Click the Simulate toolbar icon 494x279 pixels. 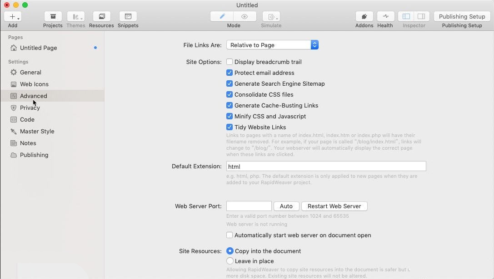coord(271,17)
